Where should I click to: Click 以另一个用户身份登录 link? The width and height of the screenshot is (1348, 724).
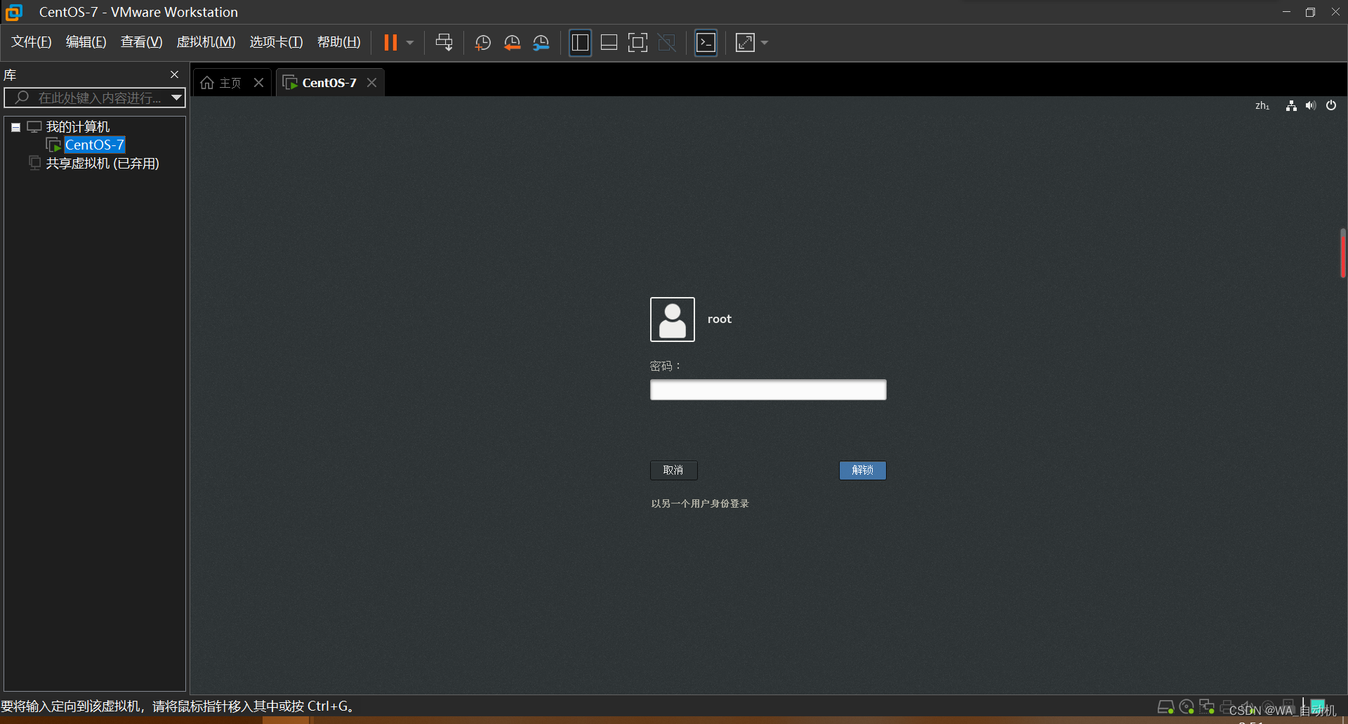pyautogui.click(x=700, y=503)
